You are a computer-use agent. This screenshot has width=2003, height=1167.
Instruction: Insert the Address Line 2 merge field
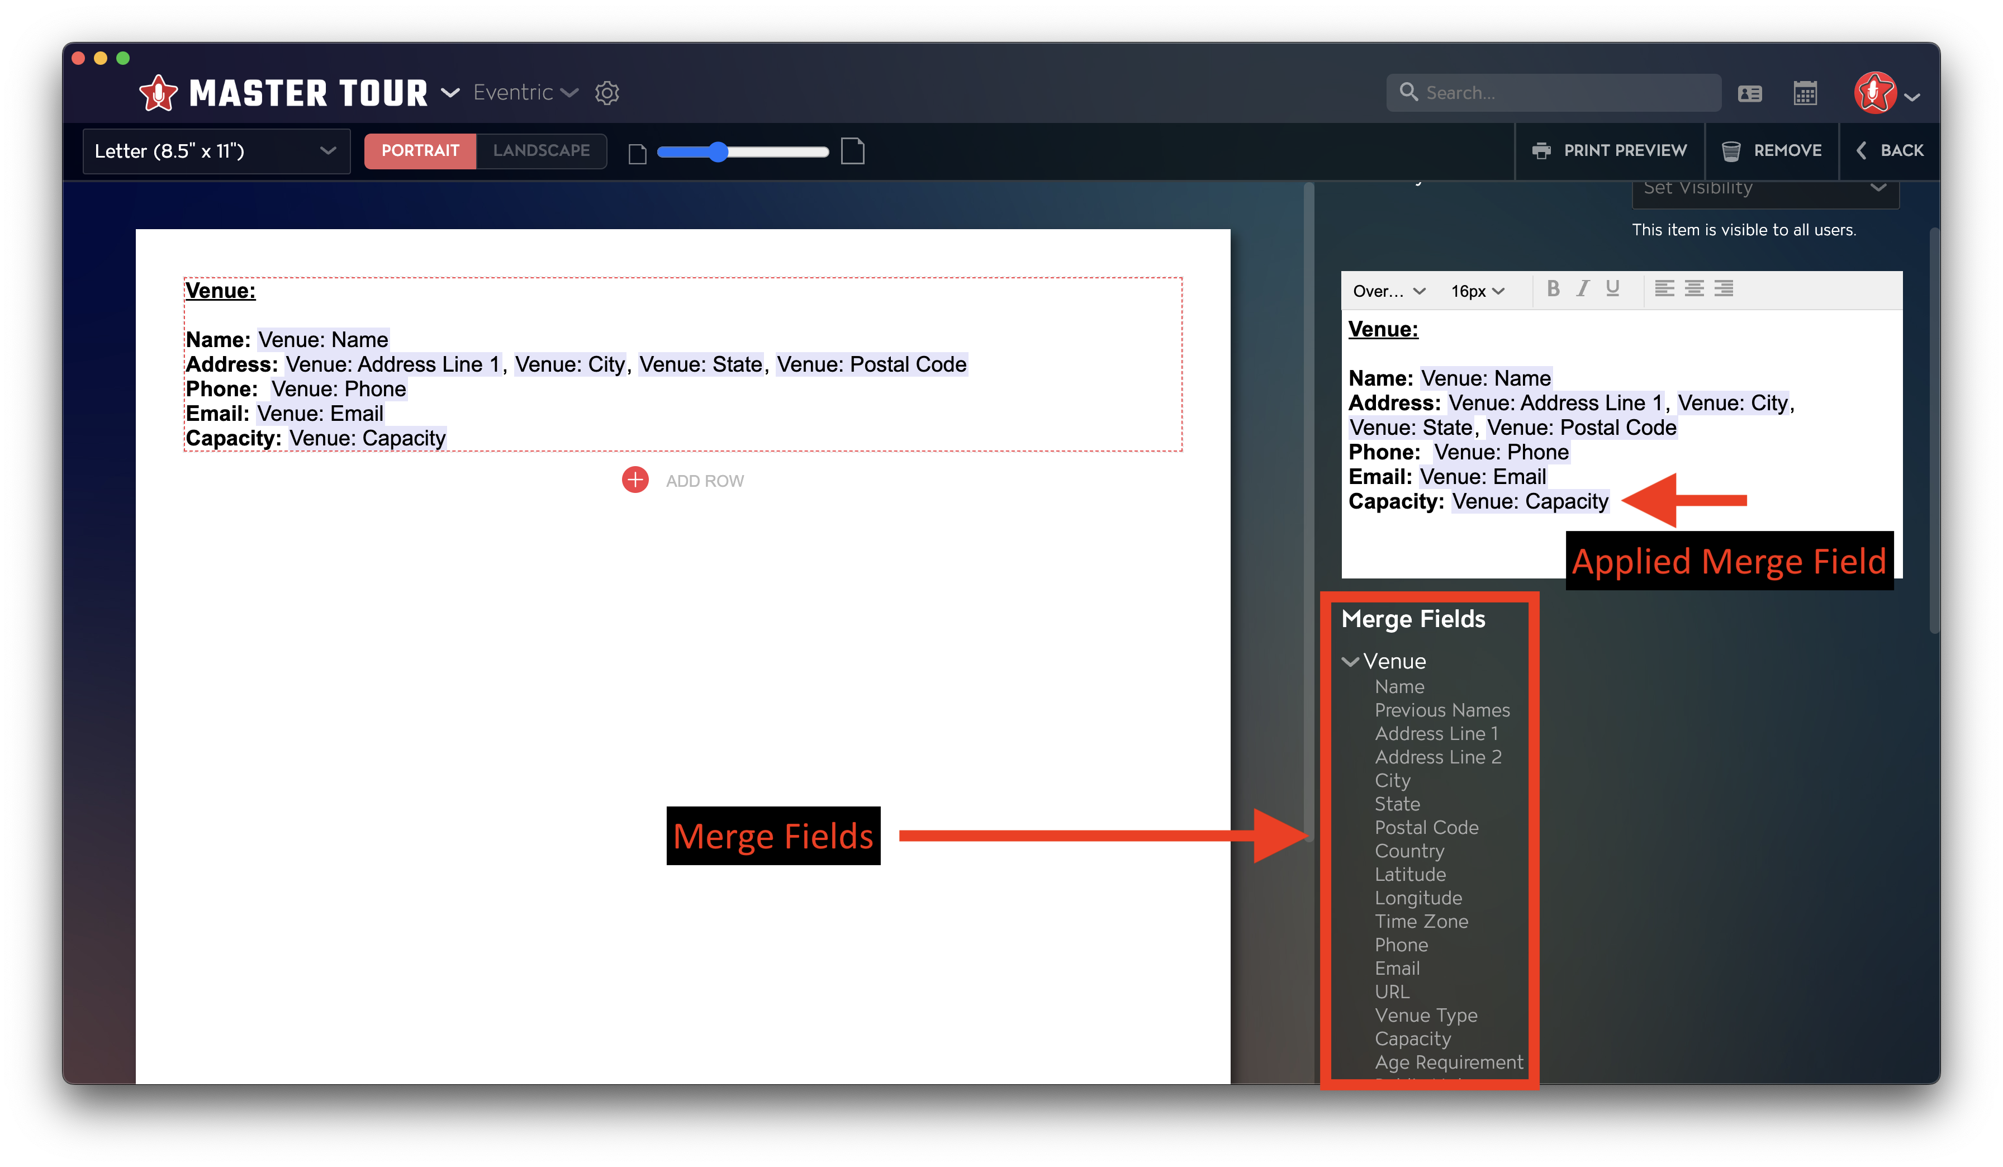1438,757
